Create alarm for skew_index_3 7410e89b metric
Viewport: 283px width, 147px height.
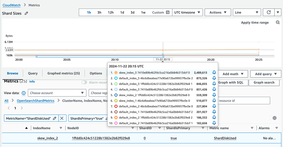tap(214, 72)
